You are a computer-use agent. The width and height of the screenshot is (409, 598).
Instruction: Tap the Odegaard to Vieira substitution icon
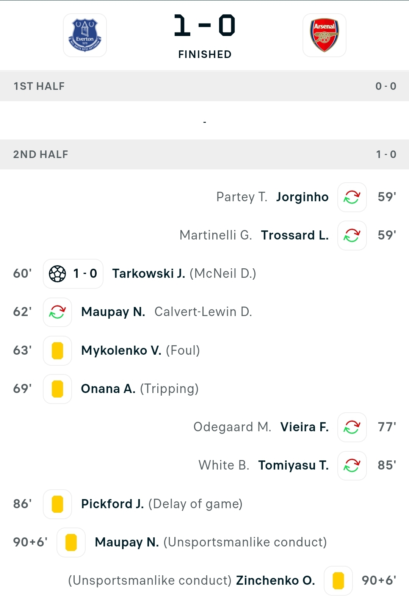tap(352, 427)
